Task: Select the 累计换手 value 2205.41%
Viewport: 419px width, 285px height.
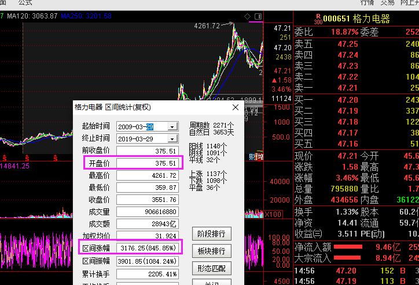Action: pos(148,274)
